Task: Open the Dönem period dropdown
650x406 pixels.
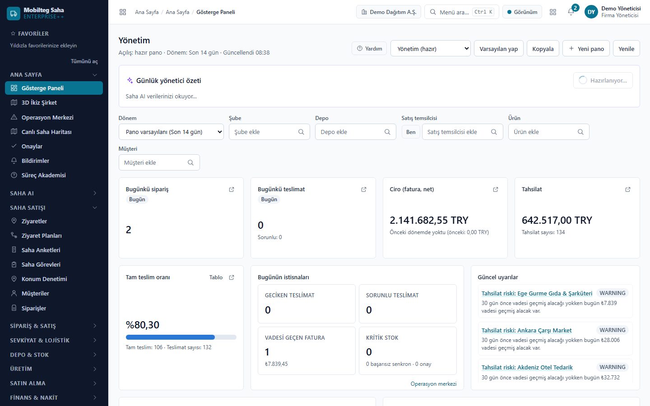Action: [171, 132]
